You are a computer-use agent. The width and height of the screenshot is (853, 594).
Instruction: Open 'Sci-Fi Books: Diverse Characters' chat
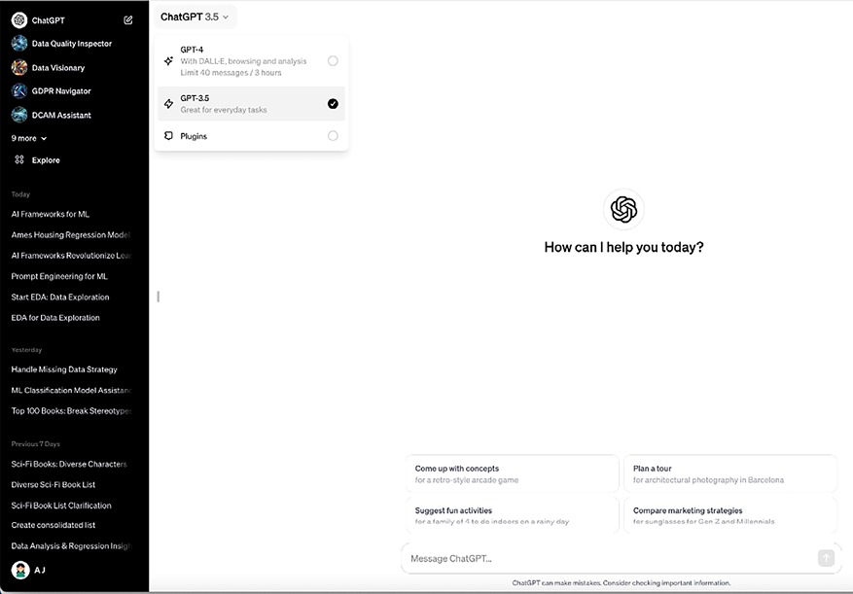pos(69,464)
